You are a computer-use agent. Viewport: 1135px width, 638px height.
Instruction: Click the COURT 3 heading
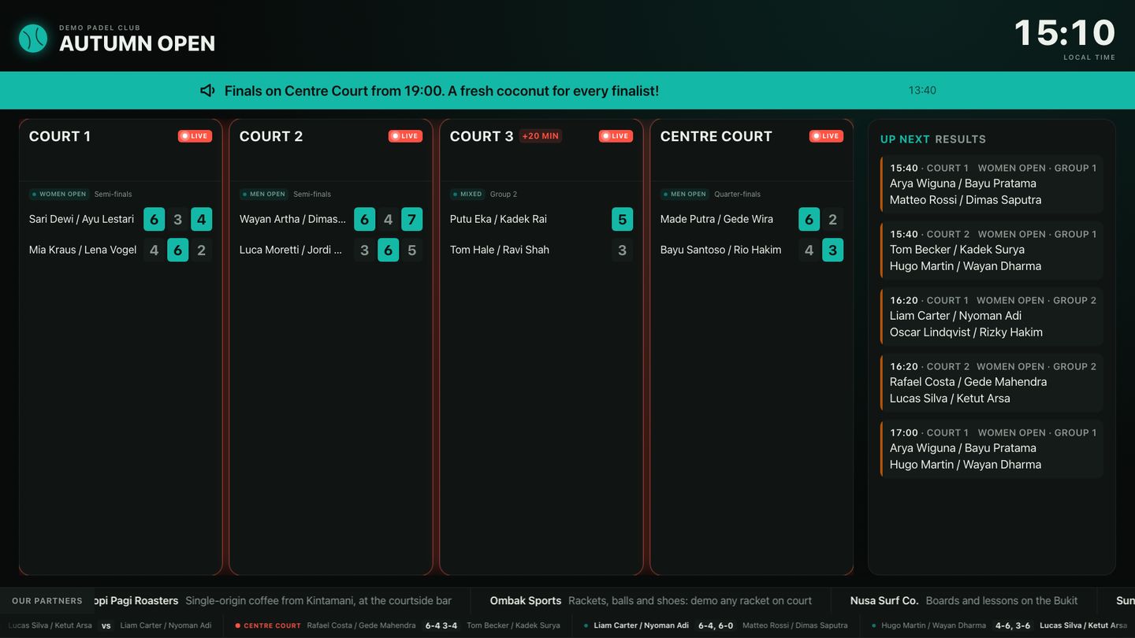[482, 136]
